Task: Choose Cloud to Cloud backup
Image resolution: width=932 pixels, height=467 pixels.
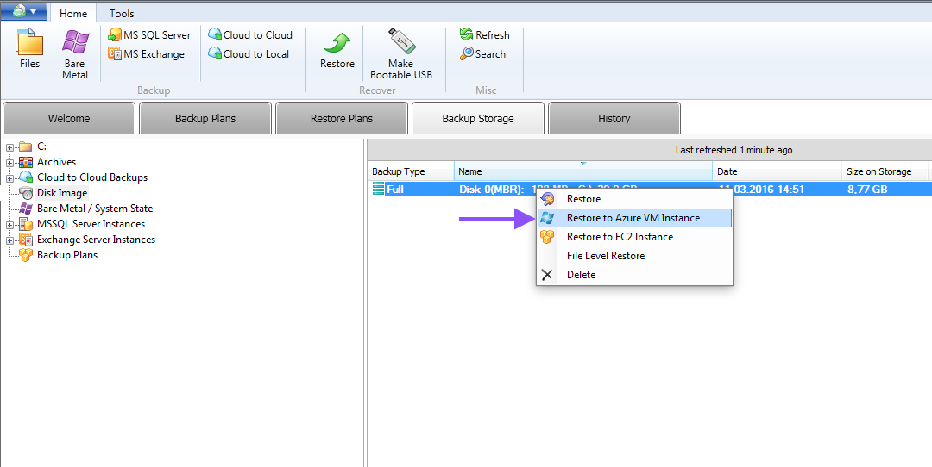Action: (250, 35)
